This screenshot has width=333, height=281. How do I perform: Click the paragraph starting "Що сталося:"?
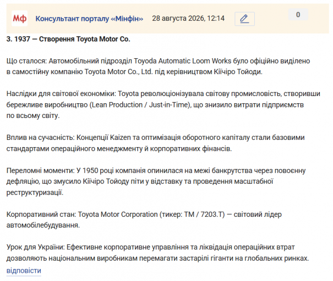click(158, 66)
